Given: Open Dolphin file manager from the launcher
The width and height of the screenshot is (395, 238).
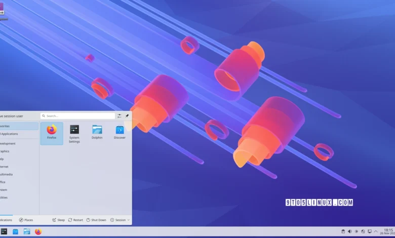Looking at the screenshot, I should (97, 132).
